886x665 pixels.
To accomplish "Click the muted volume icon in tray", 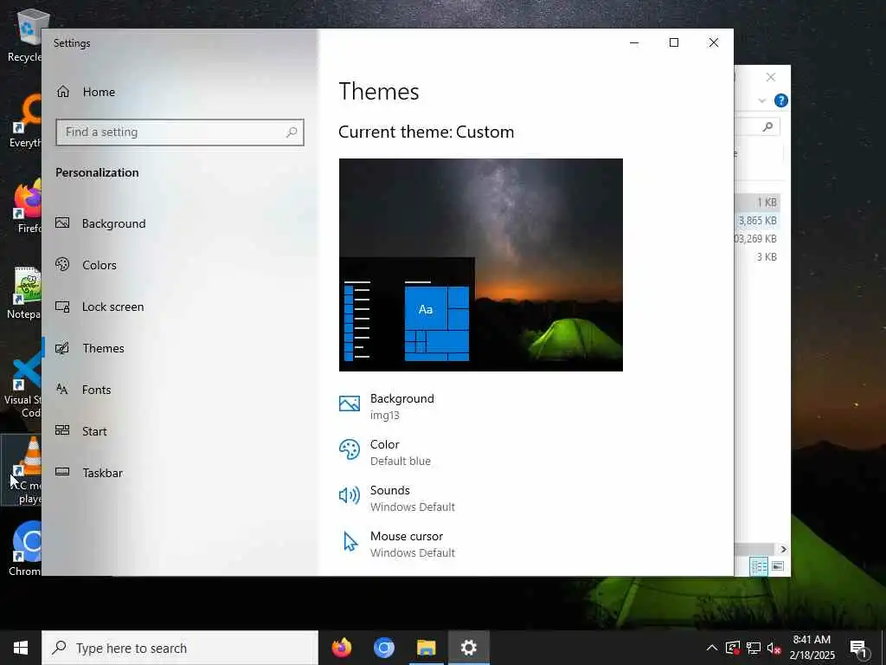I will coord(774,648).
